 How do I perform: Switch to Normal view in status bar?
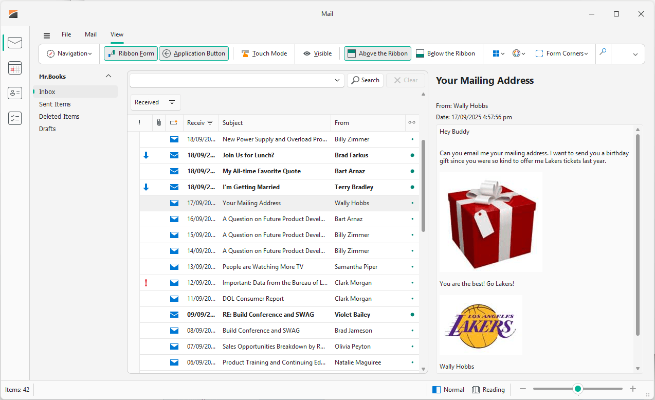click(448, 390)
